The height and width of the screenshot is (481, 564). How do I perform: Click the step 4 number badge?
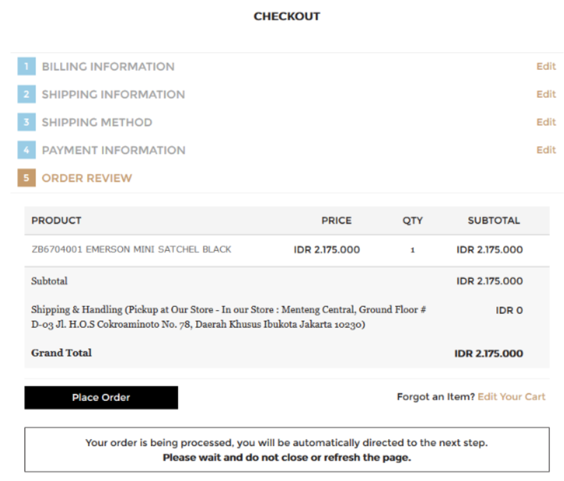pyautogui.click(x=27, y=150)
